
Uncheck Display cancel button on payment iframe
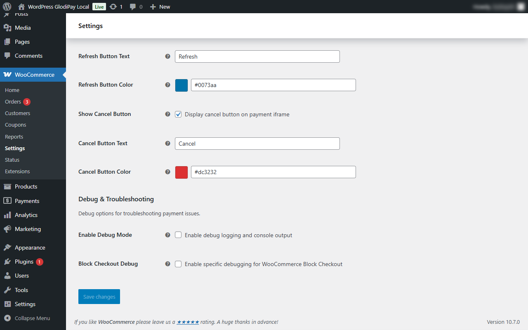coord(178,114)
